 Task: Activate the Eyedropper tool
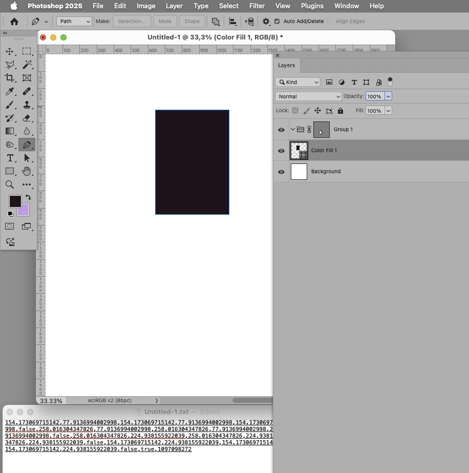click(9, 91)
